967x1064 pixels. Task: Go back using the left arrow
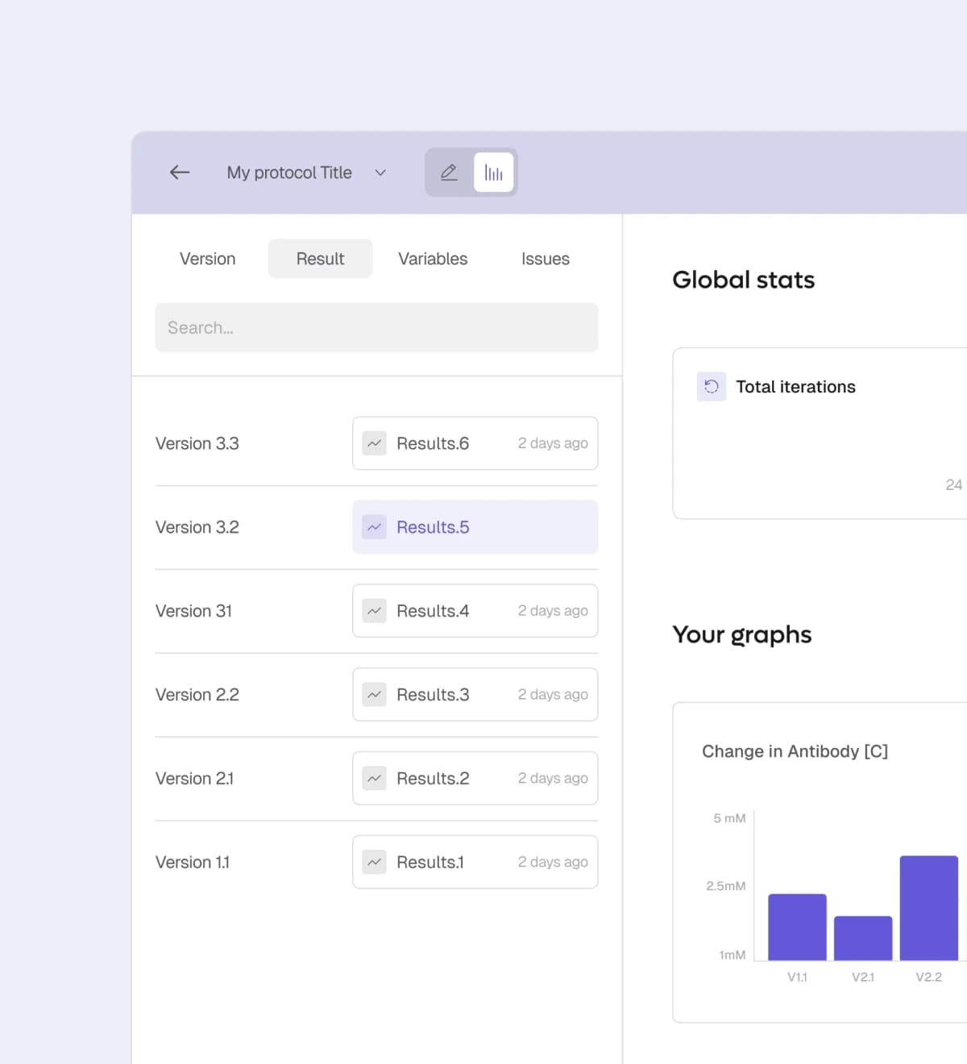click(180, 172)
